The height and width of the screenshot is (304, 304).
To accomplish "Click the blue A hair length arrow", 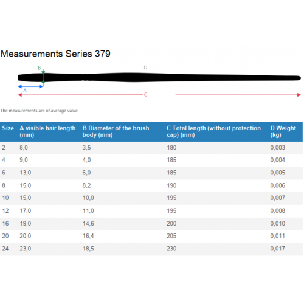I will (30, 86).
